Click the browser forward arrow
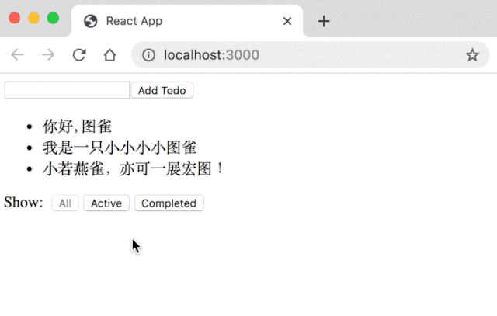Screen dimensions: 497x316 48,55
